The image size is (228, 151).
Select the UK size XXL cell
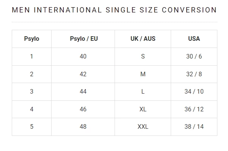click(143, 127)
